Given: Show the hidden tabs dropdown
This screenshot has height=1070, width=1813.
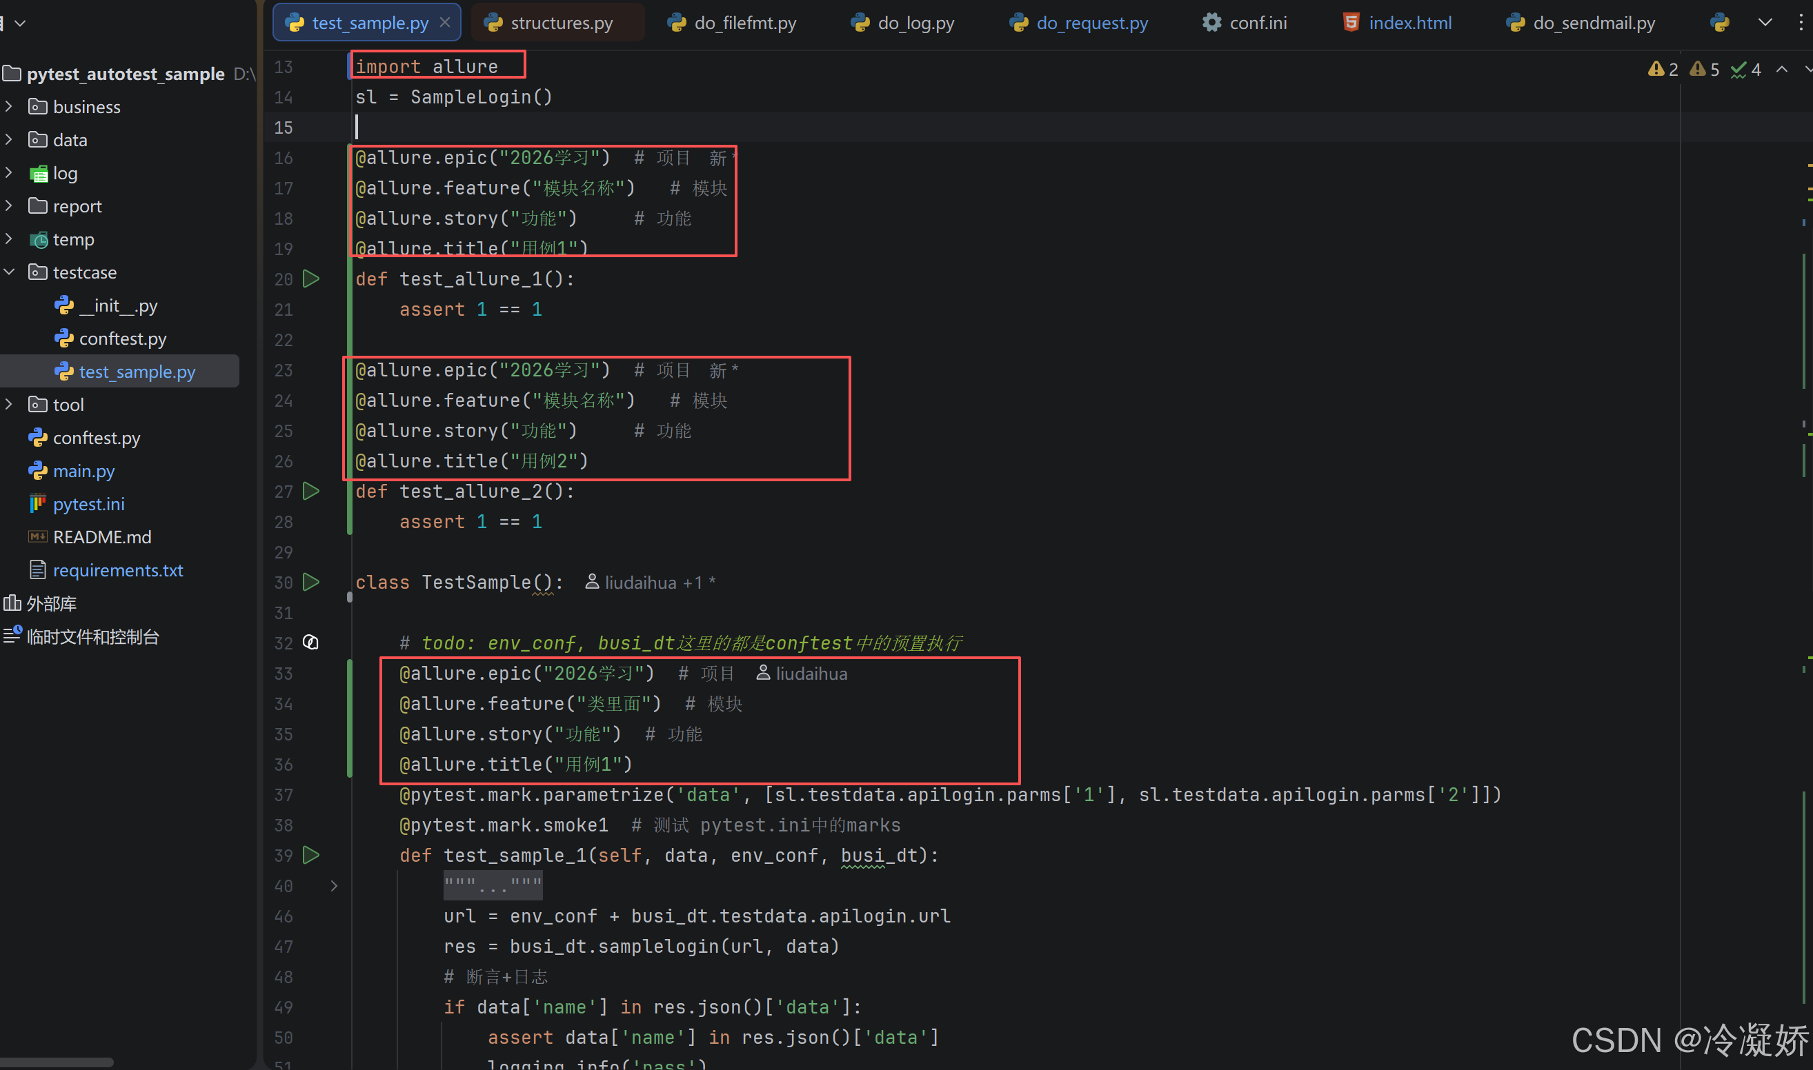Looking at the screenshot, I should coord(1765,22).
